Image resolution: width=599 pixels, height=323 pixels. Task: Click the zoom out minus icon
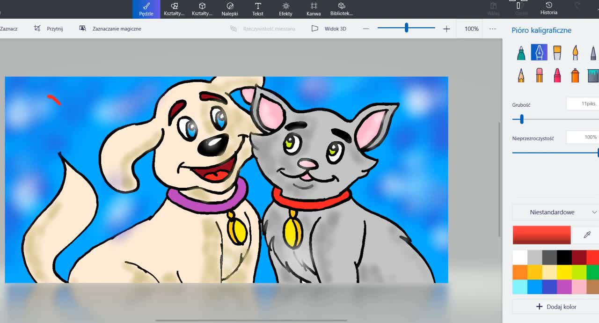(x=366, y=29)
